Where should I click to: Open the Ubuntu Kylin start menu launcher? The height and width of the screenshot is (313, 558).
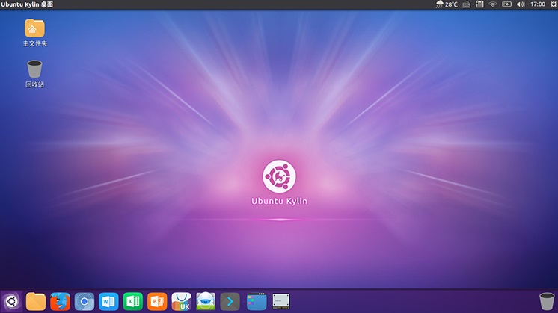coord(11,301)
